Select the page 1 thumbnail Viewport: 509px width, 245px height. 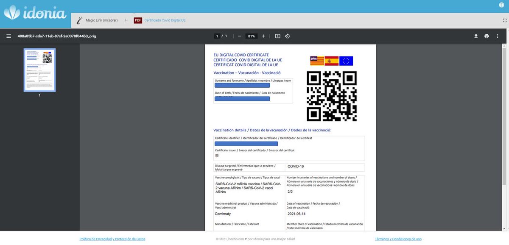(x=39, y=70)
